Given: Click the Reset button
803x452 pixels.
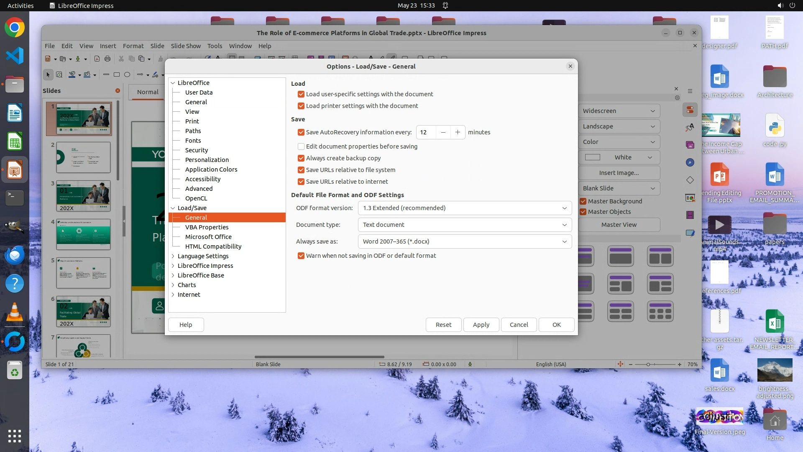Looking at the screenshot, I should [x=443, y=325].
